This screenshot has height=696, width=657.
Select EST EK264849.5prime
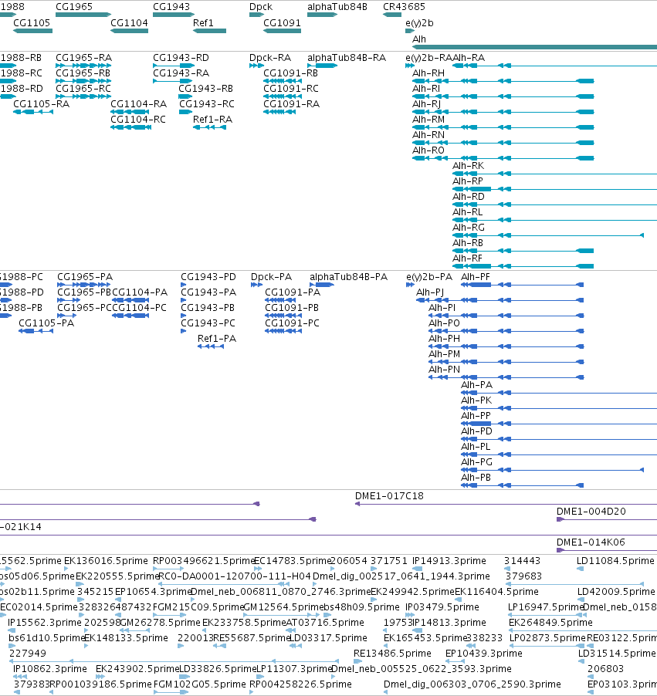tap(550, 623)
